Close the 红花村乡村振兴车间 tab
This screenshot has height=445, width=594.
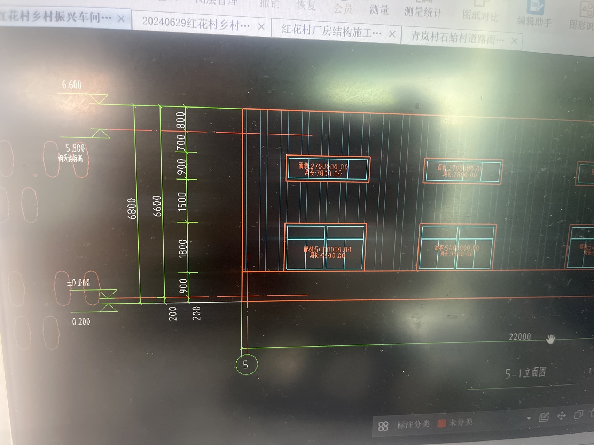coord(121,18)
